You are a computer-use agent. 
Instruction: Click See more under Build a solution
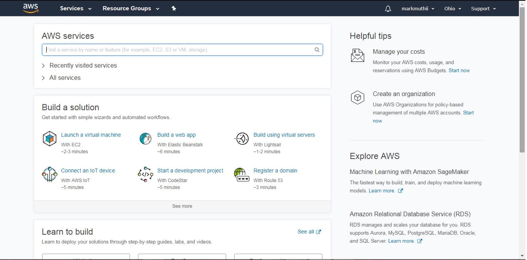click(182, 206)
